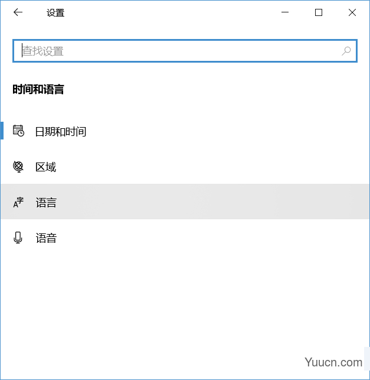Viewport: 370px width, 380px height.
Task: Click the globe icon beside 区域
Action: [x=18, y=167]
